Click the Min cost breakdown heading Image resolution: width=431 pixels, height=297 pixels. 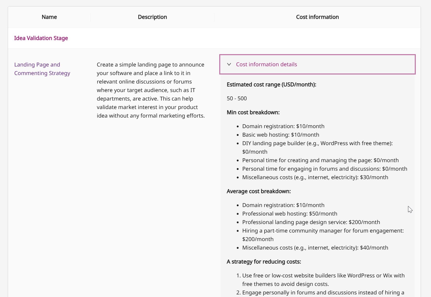[253, 112]
